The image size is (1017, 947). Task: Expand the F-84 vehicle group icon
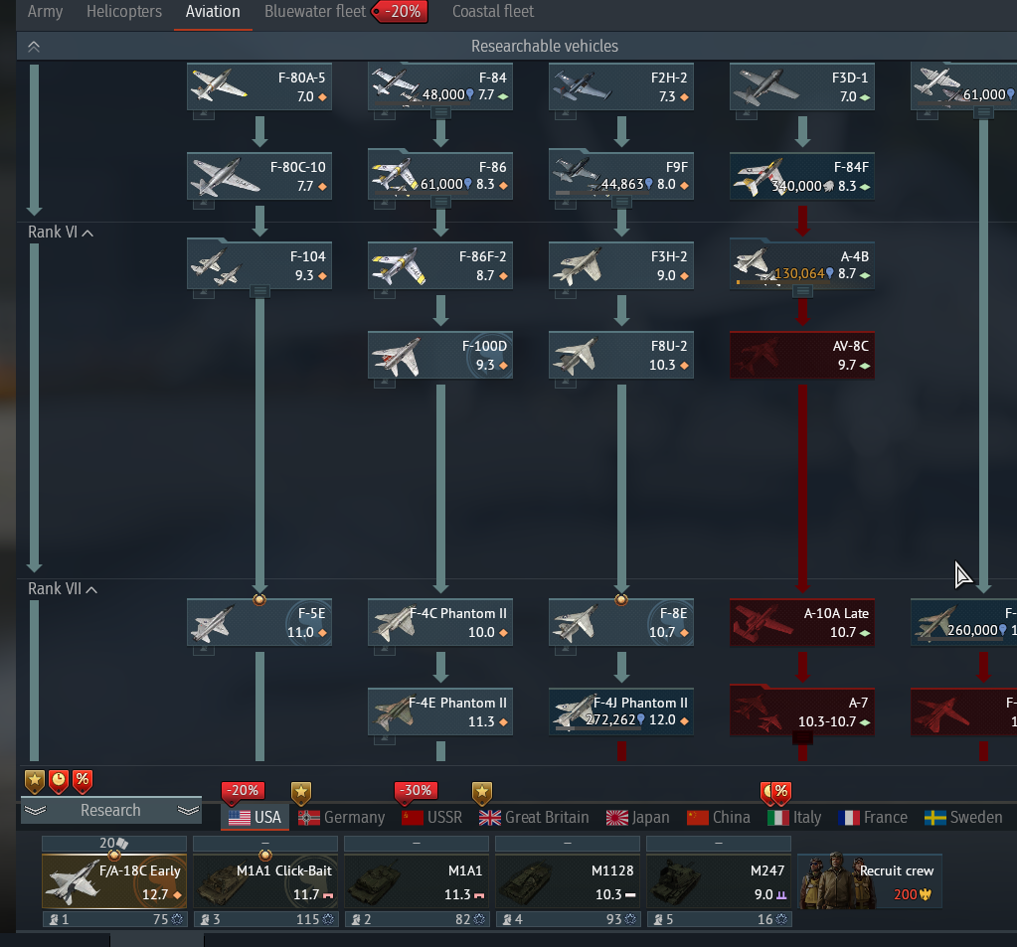[x=441, y=112]
